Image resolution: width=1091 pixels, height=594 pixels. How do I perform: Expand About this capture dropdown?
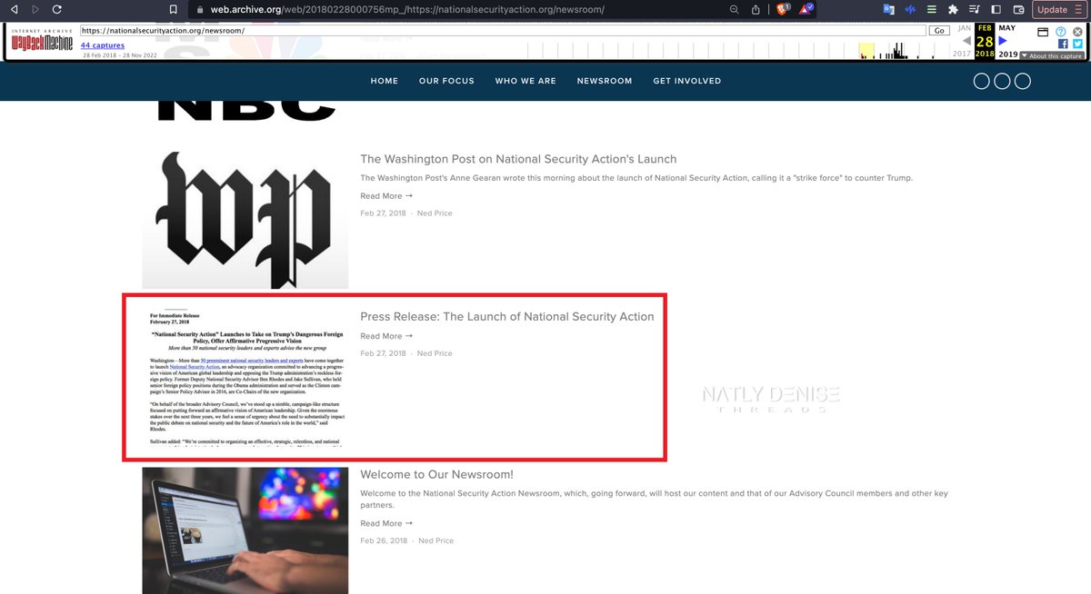coord(1052,55)
